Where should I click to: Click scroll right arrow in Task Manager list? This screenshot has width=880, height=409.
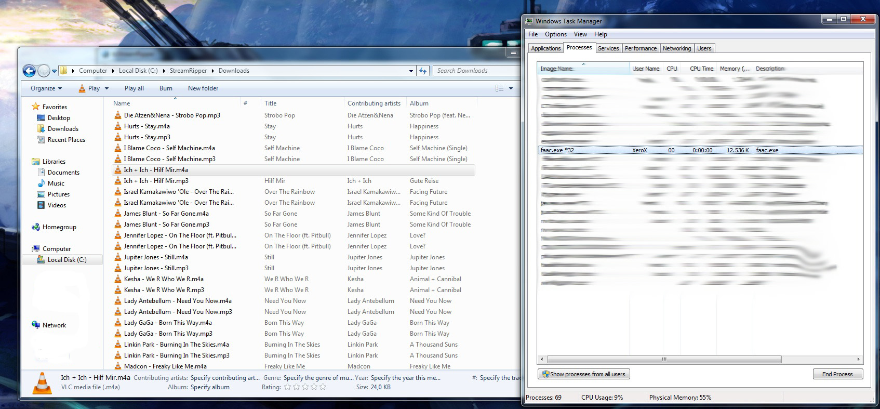point(858,359)
